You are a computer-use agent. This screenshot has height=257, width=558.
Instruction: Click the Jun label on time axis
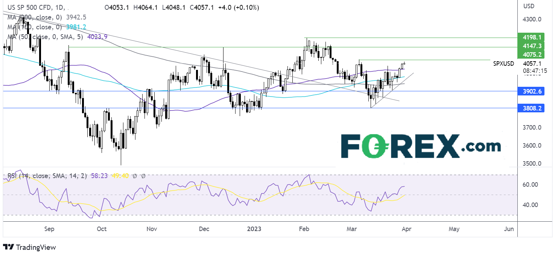[x=508, y=229]
